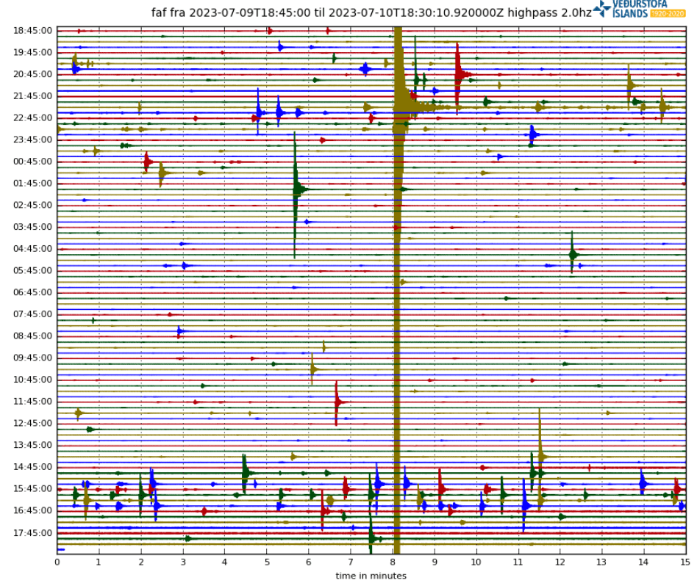
Task: Click the large green spike near 01:45:00
Action: coord(296,189)
